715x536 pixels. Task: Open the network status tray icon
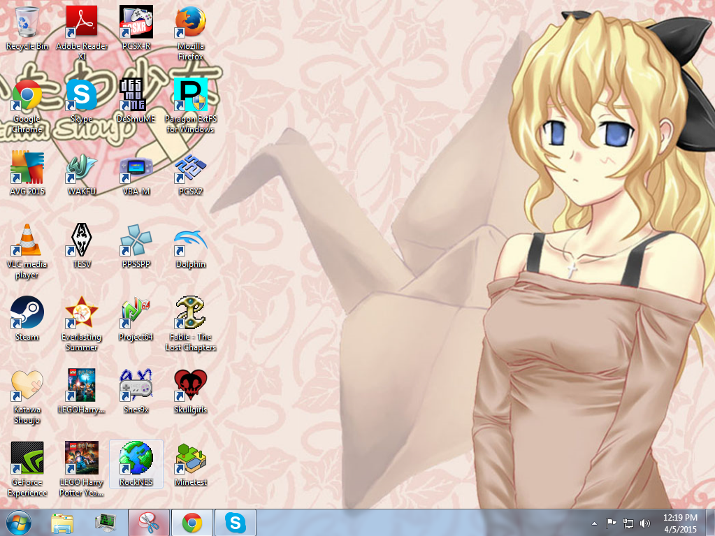(628, 523)
